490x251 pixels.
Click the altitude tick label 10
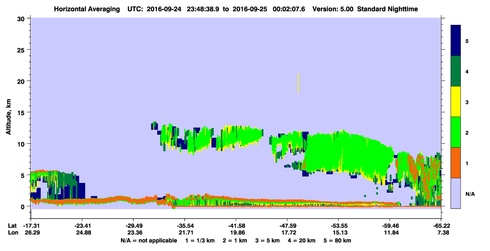tap(22, 144)
